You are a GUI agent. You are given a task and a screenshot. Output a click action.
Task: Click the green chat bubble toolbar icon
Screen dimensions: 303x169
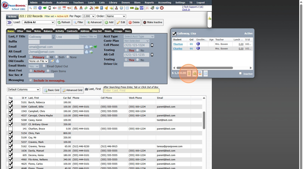pyautogui.click(x=45, y=8)
